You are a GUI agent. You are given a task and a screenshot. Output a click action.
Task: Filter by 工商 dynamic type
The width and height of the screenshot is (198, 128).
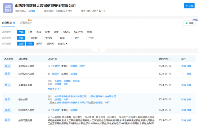30,32
